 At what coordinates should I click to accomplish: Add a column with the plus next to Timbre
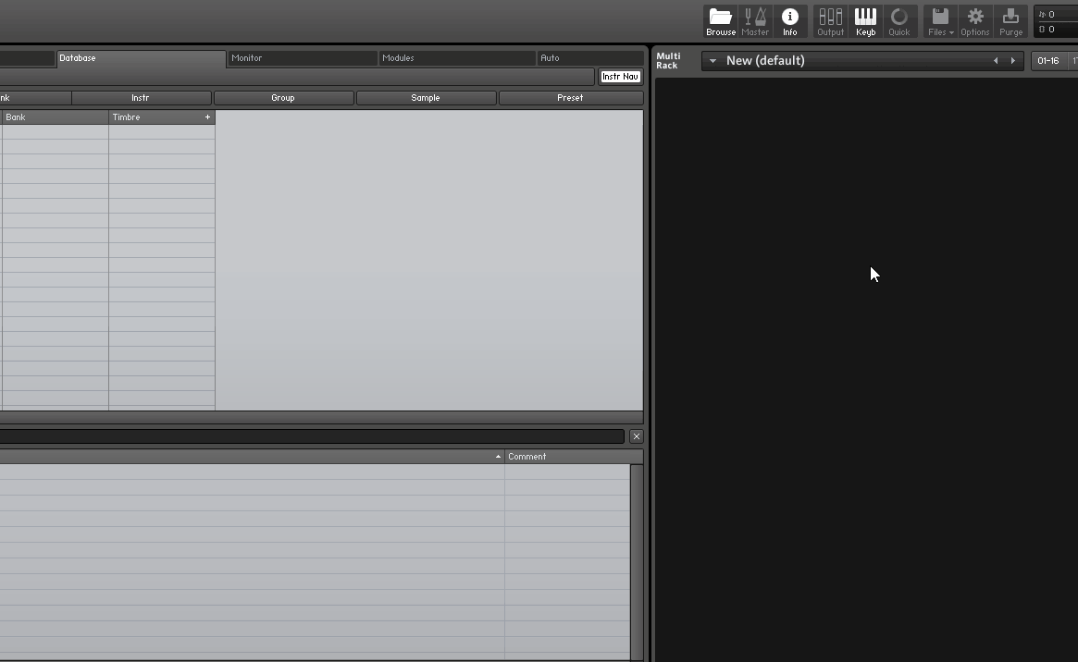209,116
